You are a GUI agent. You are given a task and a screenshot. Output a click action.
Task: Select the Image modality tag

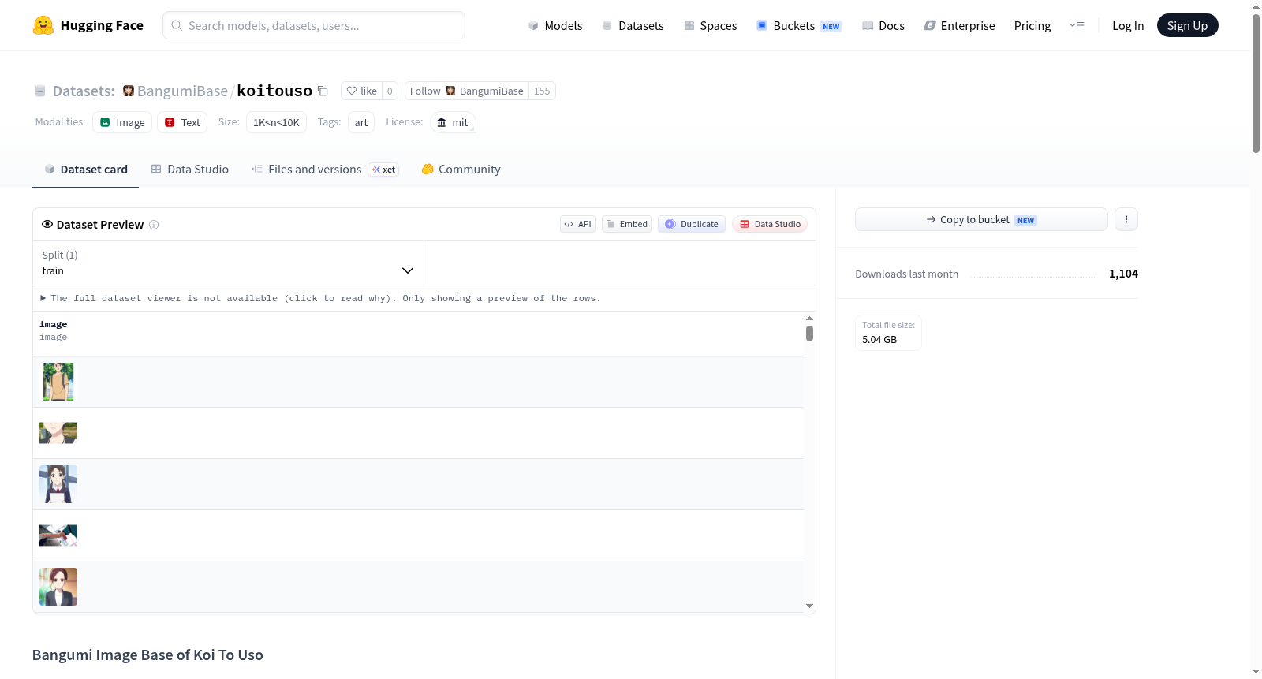[122, 122]
